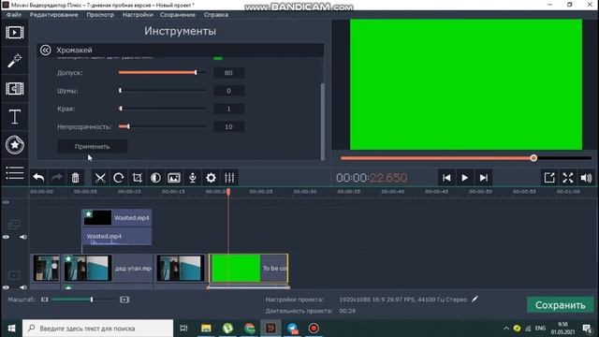
Task: Enter full screen preview
Action: pos(568,178)
